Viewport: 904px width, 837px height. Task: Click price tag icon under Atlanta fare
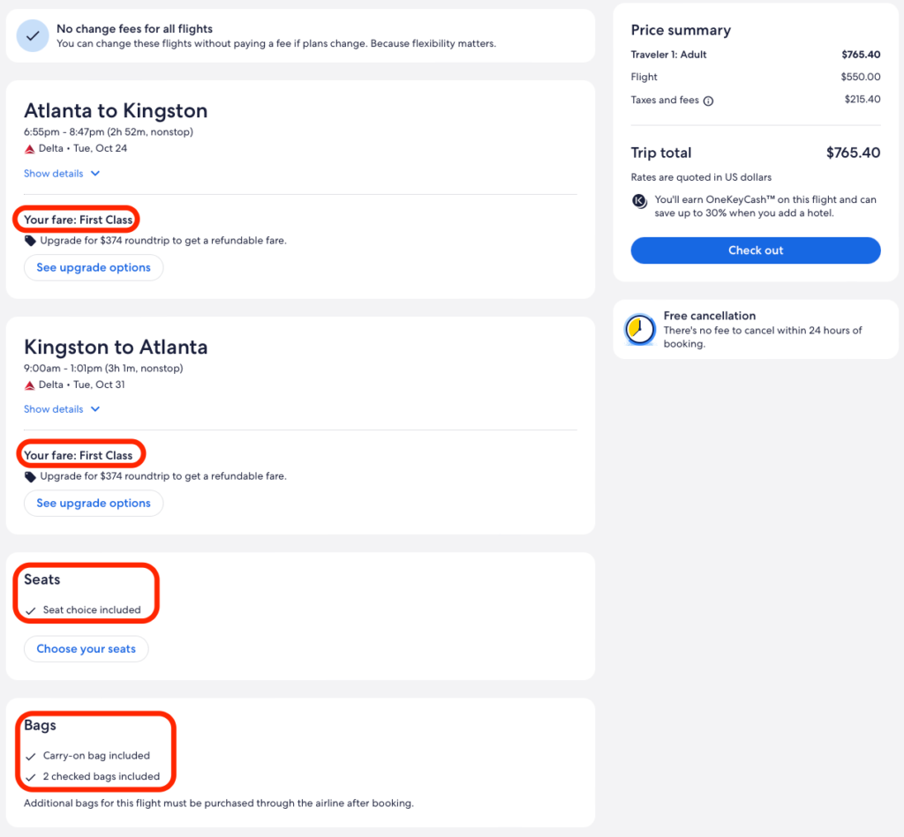pyautogui.click(x=31, y=241)
